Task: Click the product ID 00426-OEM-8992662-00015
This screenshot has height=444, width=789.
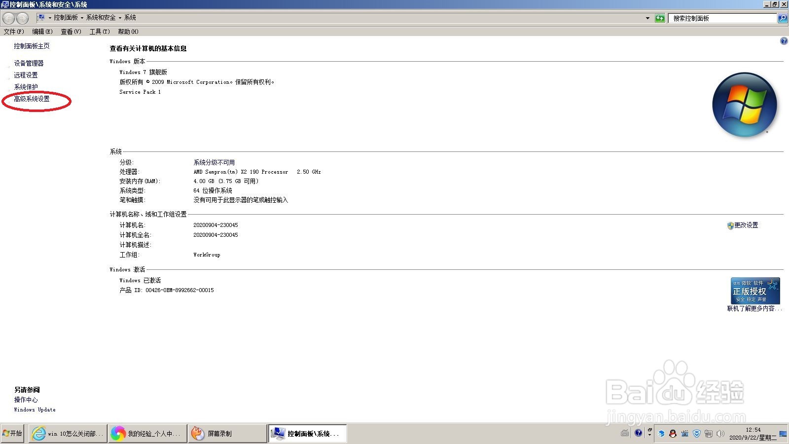Action: point(179,290)
